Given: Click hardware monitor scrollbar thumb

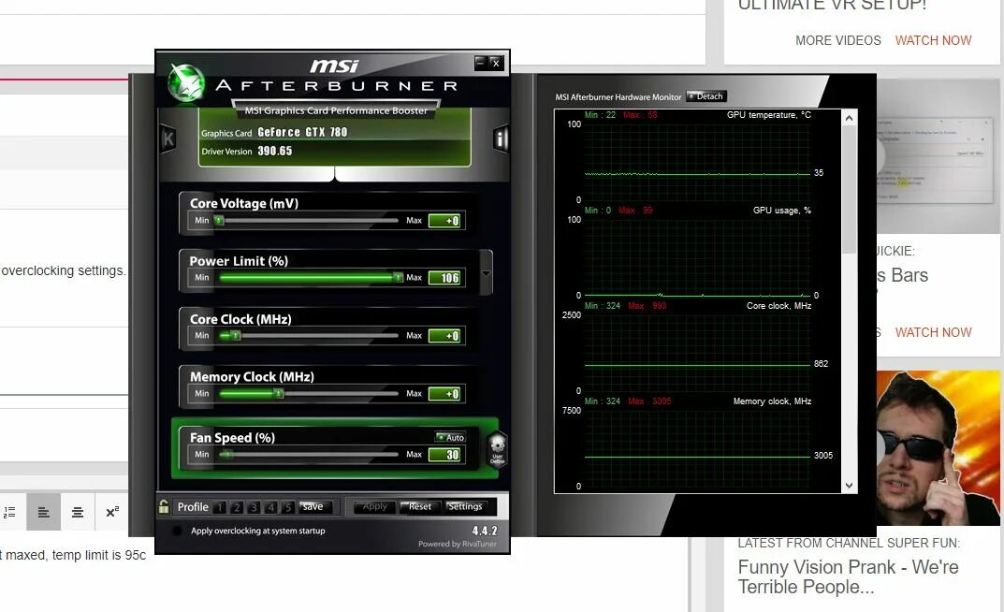Looking at the screenshot, I should [x=849, y=189].
